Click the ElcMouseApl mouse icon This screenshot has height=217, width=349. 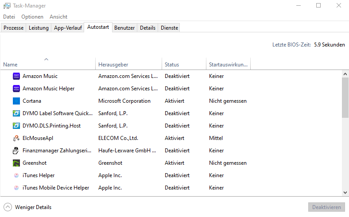[16, 138]
